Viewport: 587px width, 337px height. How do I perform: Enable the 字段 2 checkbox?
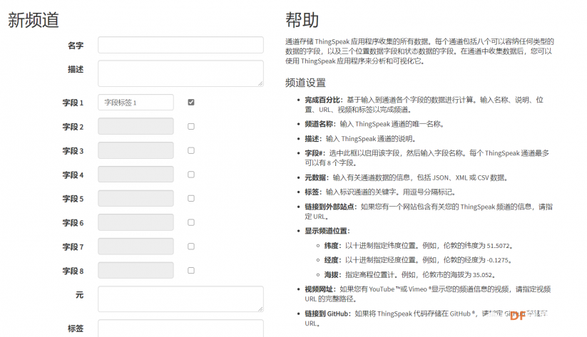point(191,126)
